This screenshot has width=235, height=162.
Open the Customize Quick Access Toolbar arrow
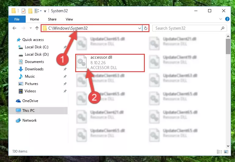[x=45, y=11]
